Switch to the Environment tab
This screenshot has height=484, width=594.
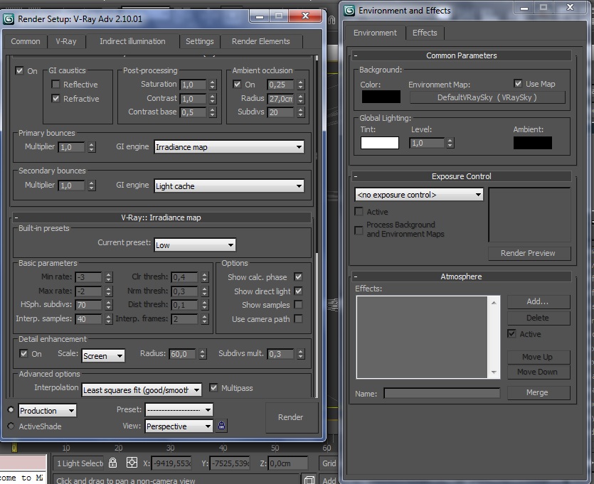pyautogui.click(x=375, y=33)
